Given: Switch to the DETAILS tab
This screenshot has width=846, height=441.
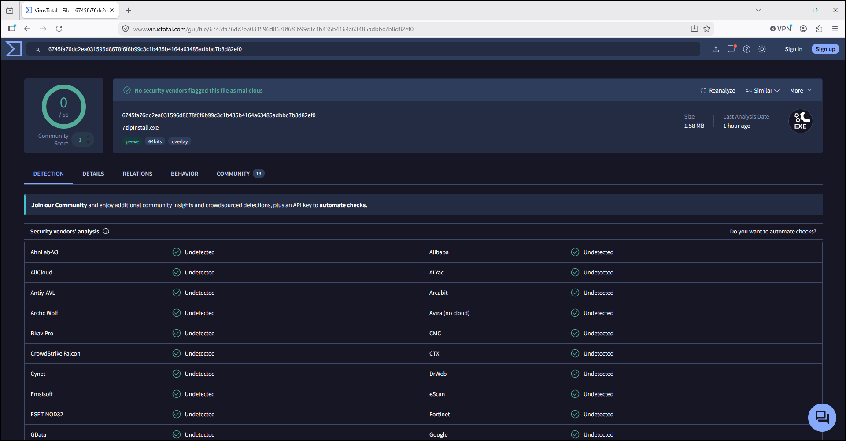Looking at the screenshot, I should coord(93,174).
